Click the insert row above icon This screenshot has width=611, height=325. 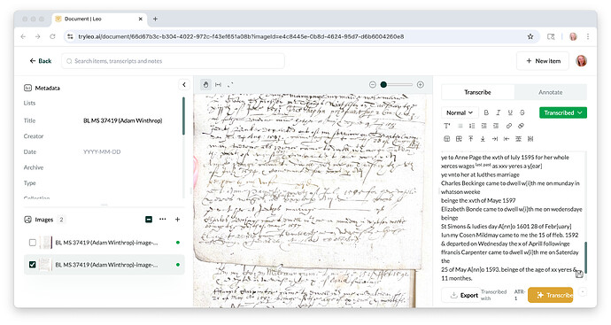click(471, 139)
